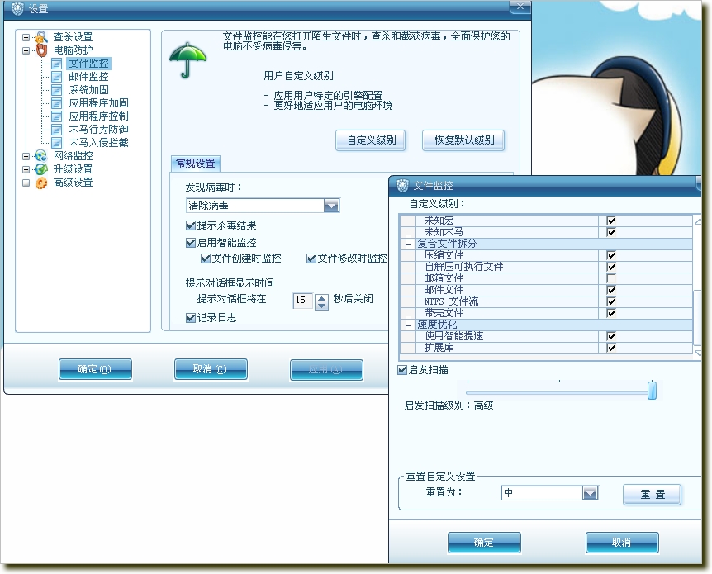Image resolution: width=712 pixels, height=574 pixels.
Task: Switch to the 常规设置 tab
Action: click(196, 164)
